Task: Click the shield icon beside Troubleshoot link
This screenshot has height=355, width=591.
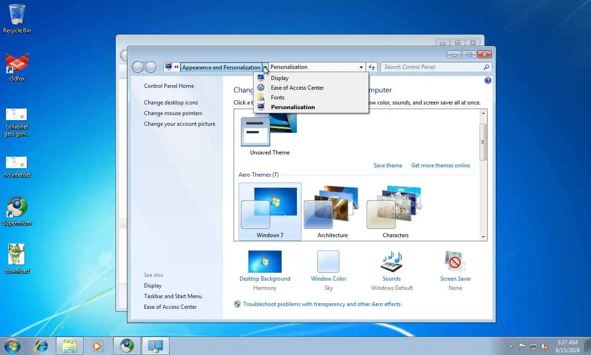Action: [237, 304]
